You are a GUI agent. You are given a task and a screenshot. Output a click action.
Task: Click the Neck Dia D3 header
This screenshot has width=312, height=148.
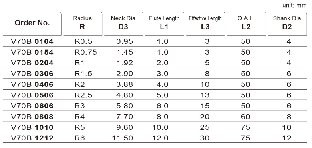click(x=123, y=23)
